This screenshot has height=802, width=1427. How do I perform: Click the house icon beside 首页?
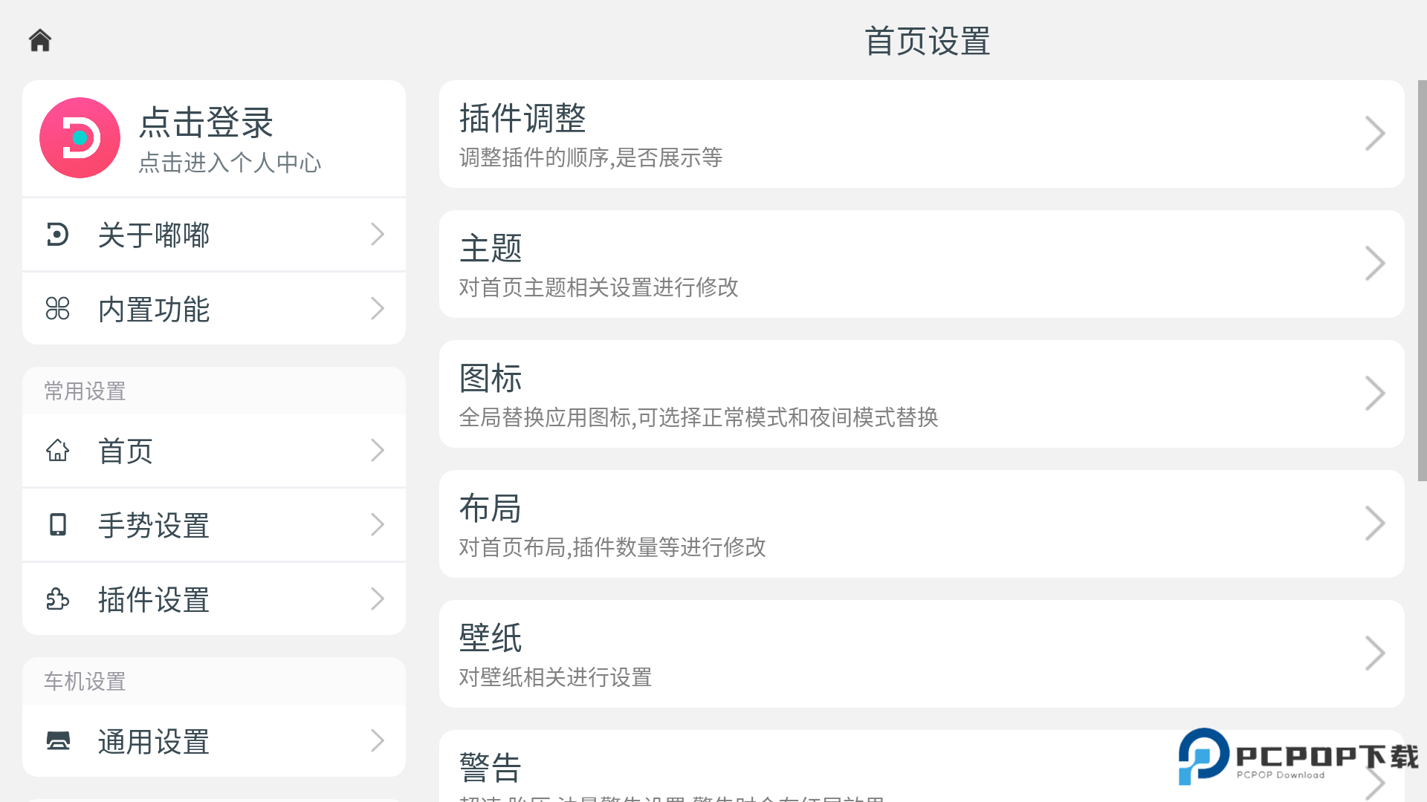(57, 451)
